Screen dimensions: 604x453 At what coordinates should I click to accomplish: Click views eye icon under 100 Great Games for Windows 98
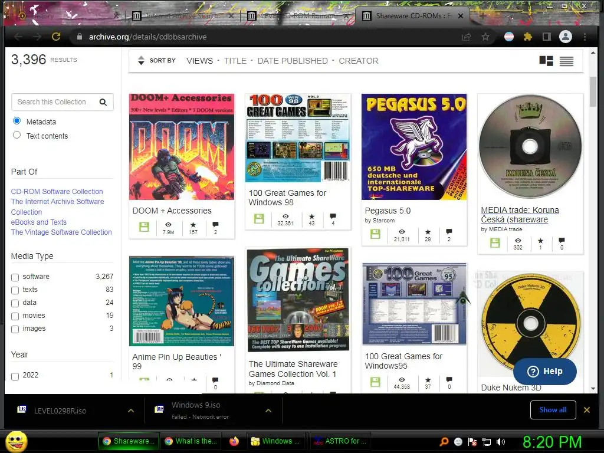[285, 216]
